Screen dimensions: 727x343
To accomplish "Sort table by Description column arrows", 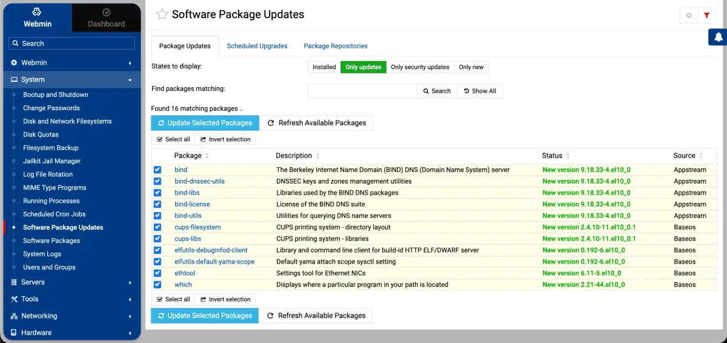I will [317, 156].
